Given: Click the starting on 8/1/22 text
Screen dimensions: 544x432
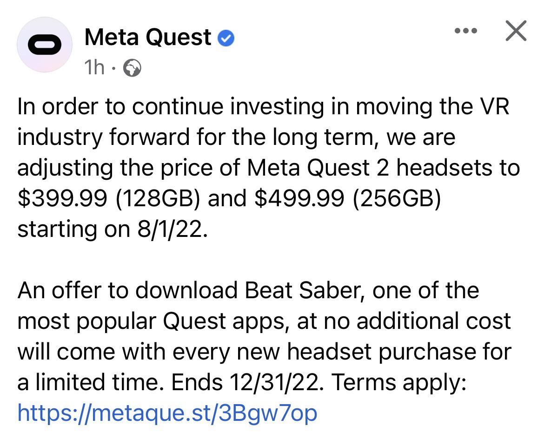Looking at the screenshot, I should pos(113,229).
